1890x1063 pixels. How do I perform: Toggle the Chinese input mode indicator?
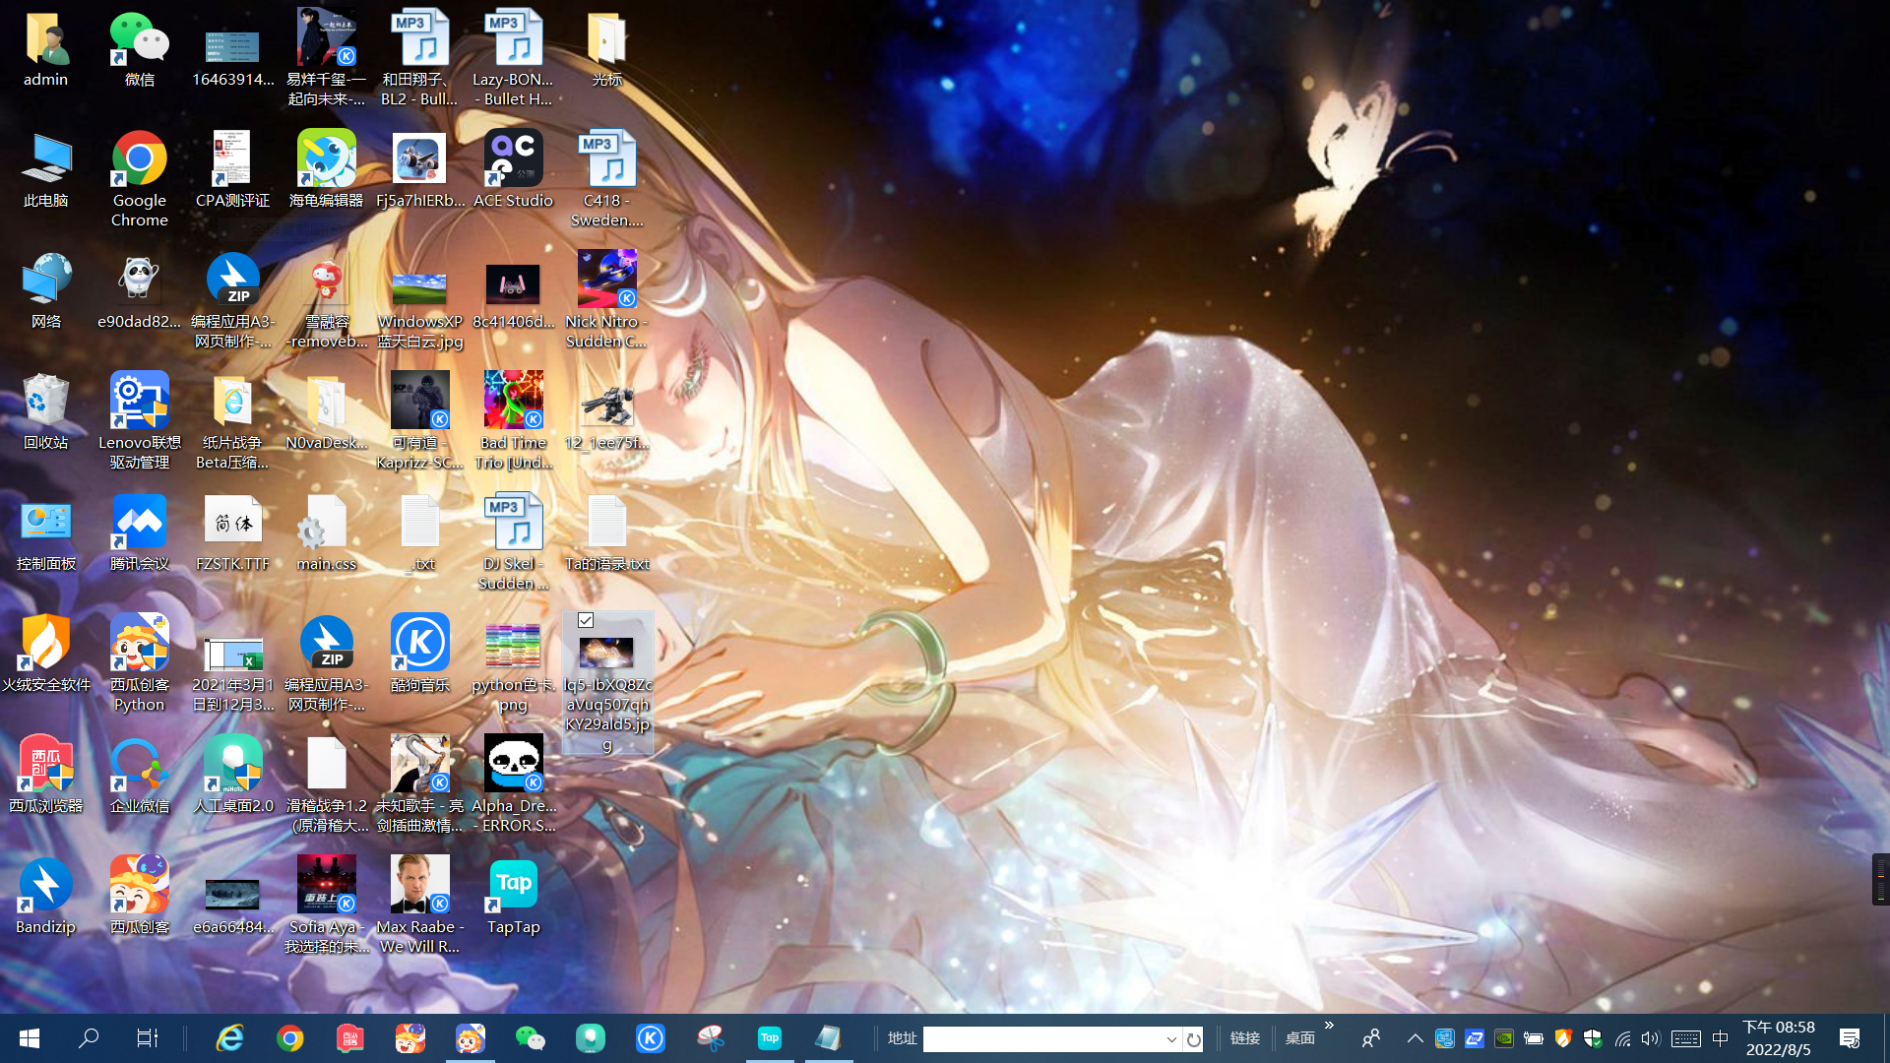pos(1720,1038)
